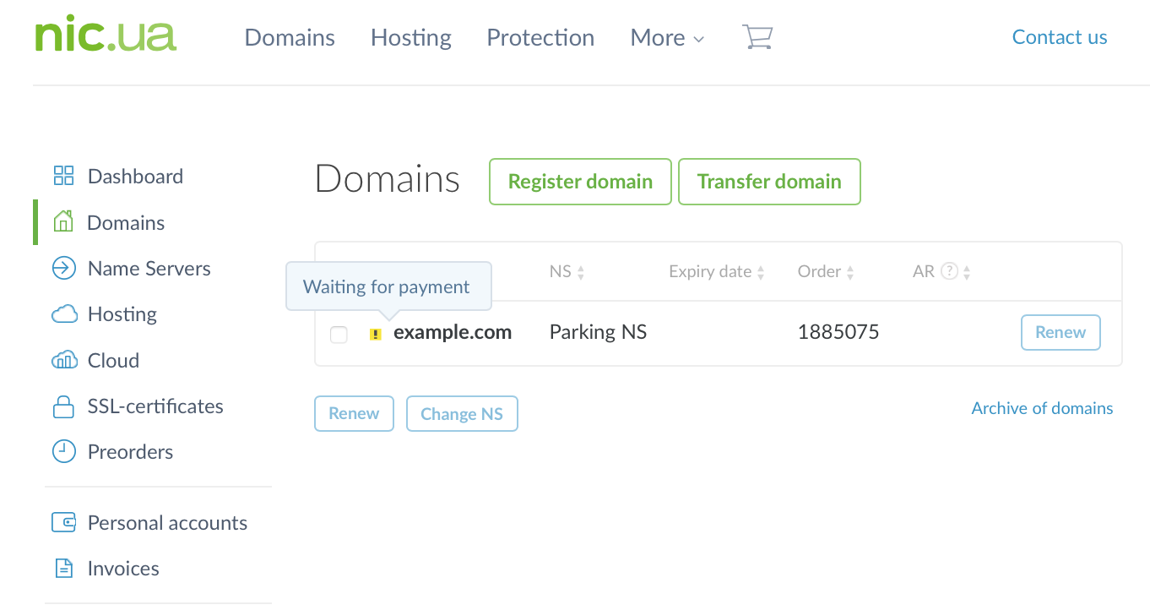Select the example.com row checkbox
This screenshot has width=1150, height=605.
point(339,334)
